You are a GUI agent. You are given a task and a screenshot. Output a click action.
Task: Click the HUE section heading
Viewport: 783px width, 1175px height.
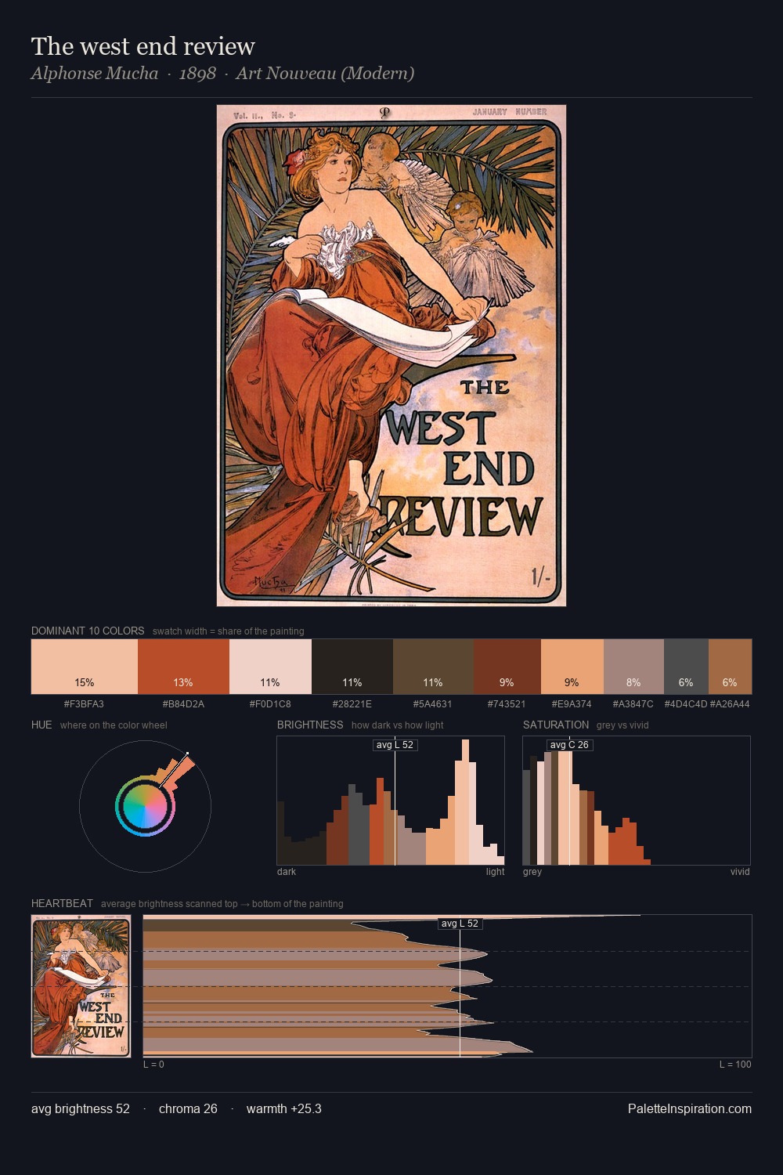coord(41,725)
